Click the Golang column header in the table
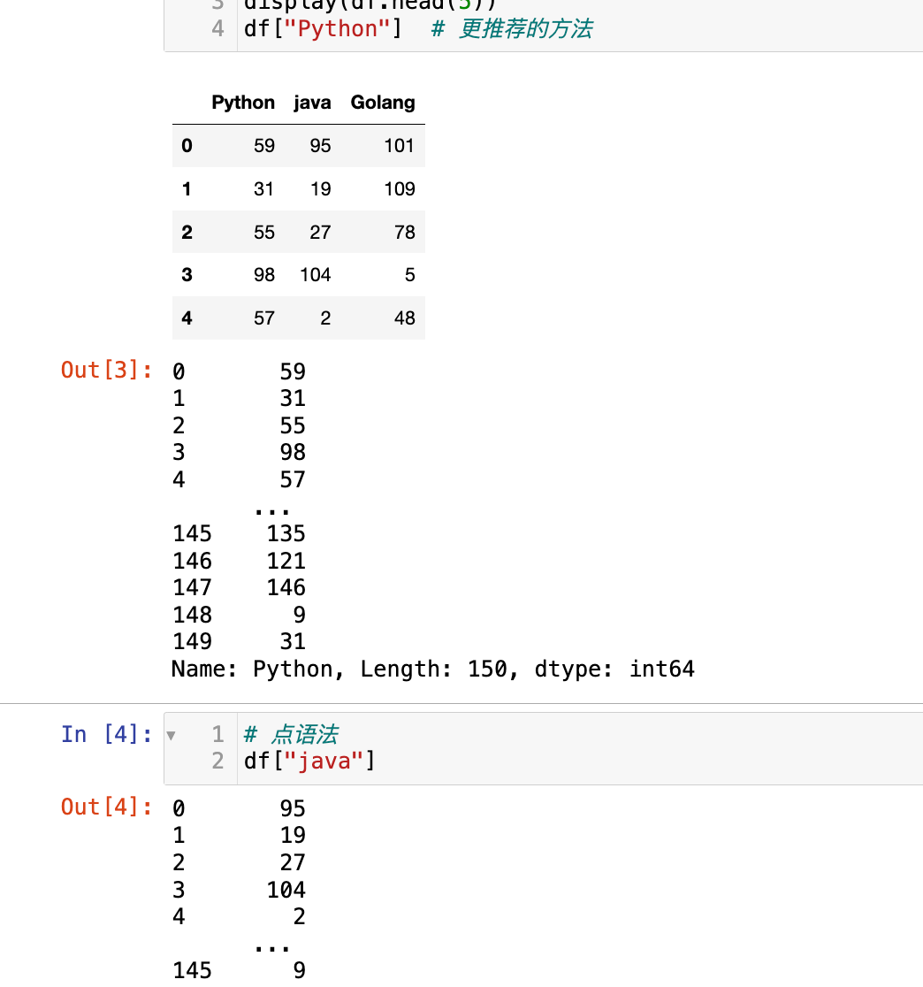The image size is (923, 987). [x=382, y=103]
